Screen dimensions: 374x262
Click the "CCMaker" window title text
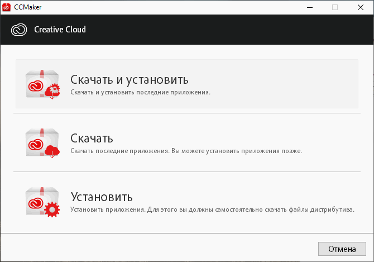[x=28, y=7]
